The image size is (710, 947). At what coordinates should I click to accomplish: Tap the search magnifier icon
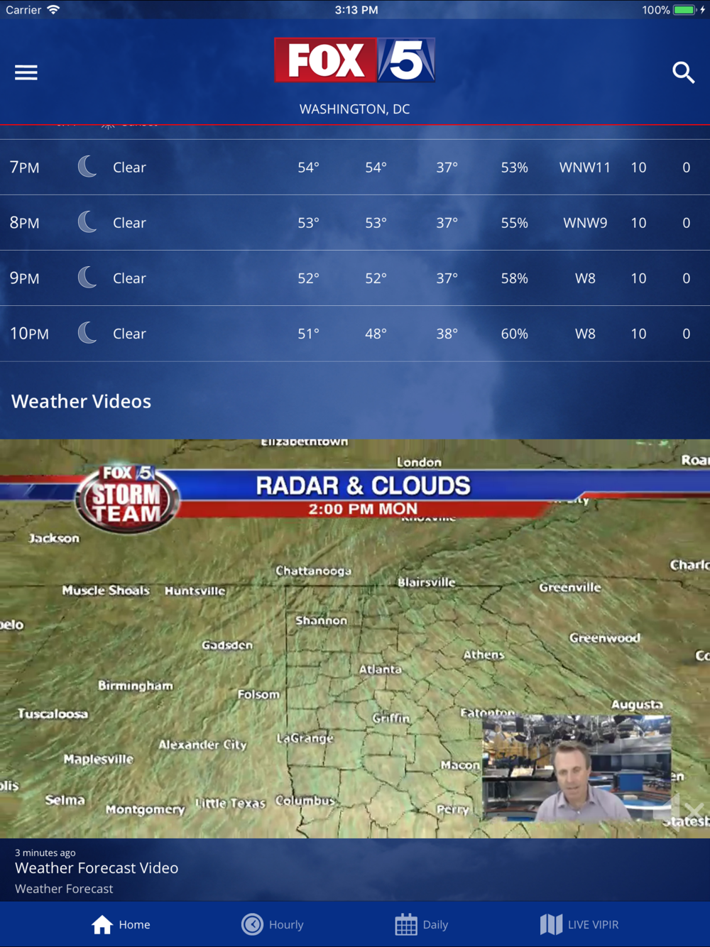click(683, 72)
